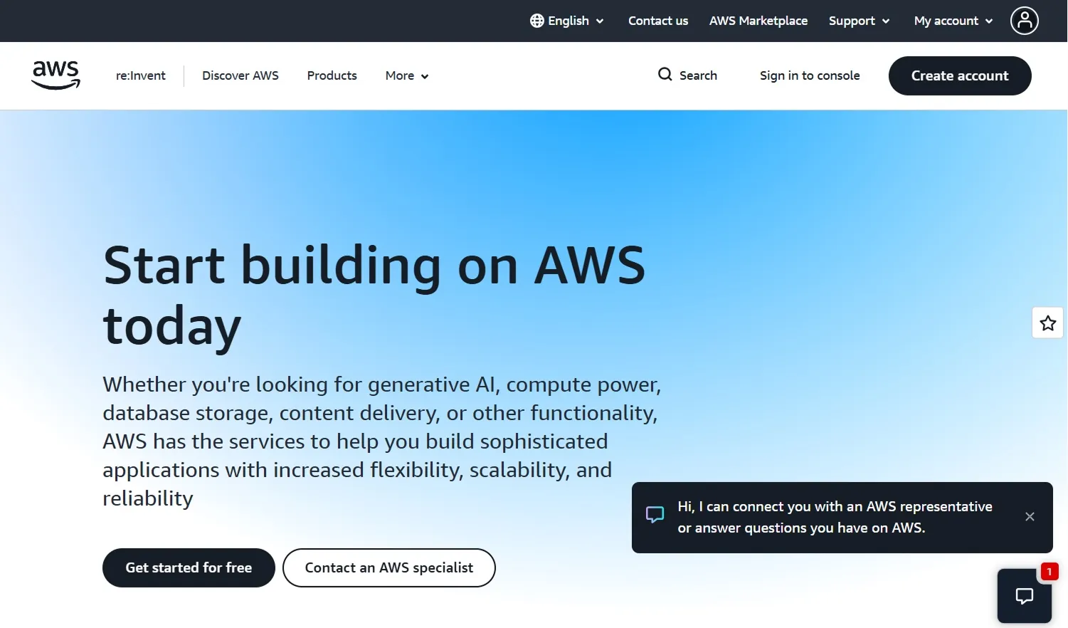Open the More navigation dropdown

click(406, 75)
